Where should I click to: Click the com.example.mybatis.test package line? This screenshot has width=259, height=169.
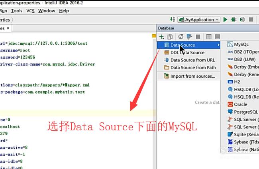click(43, 92)
